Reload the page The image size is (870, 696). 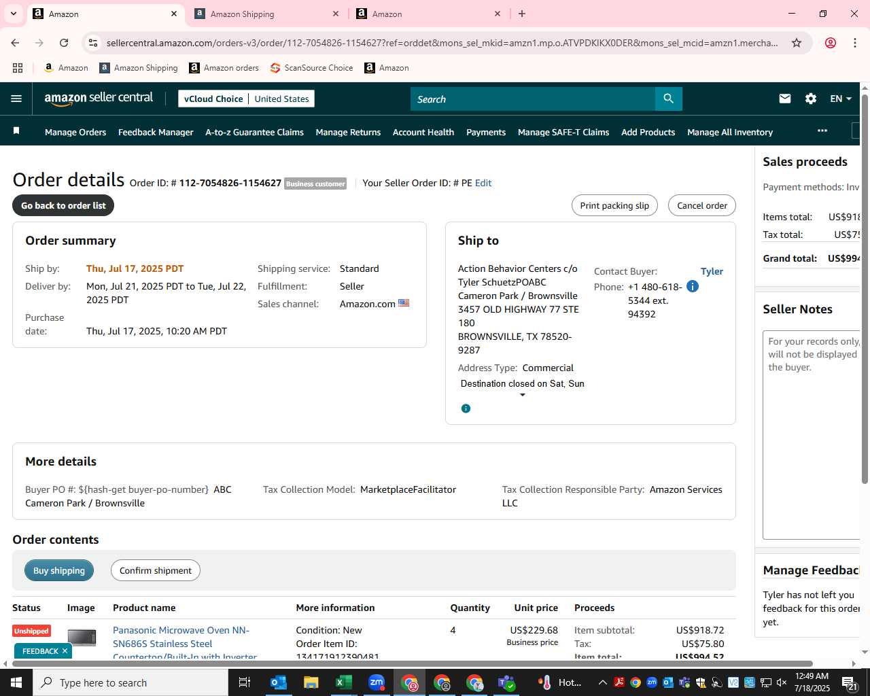pyautogui.click(x=64, y=43)
